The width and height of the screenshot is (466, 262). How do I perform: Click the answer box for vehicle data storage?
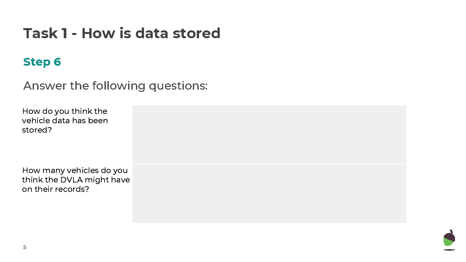tap(269, 134)
